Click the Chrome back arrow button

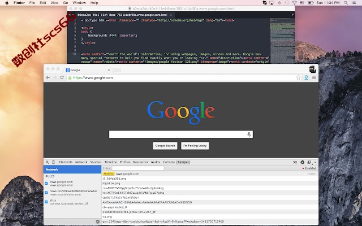(48, 77)
